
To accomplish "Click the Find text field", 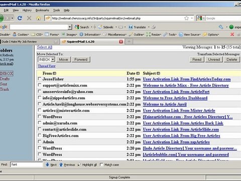I will coord(27,164).
